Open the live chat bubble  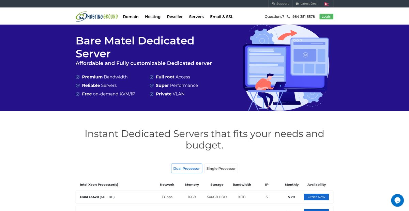397,200
